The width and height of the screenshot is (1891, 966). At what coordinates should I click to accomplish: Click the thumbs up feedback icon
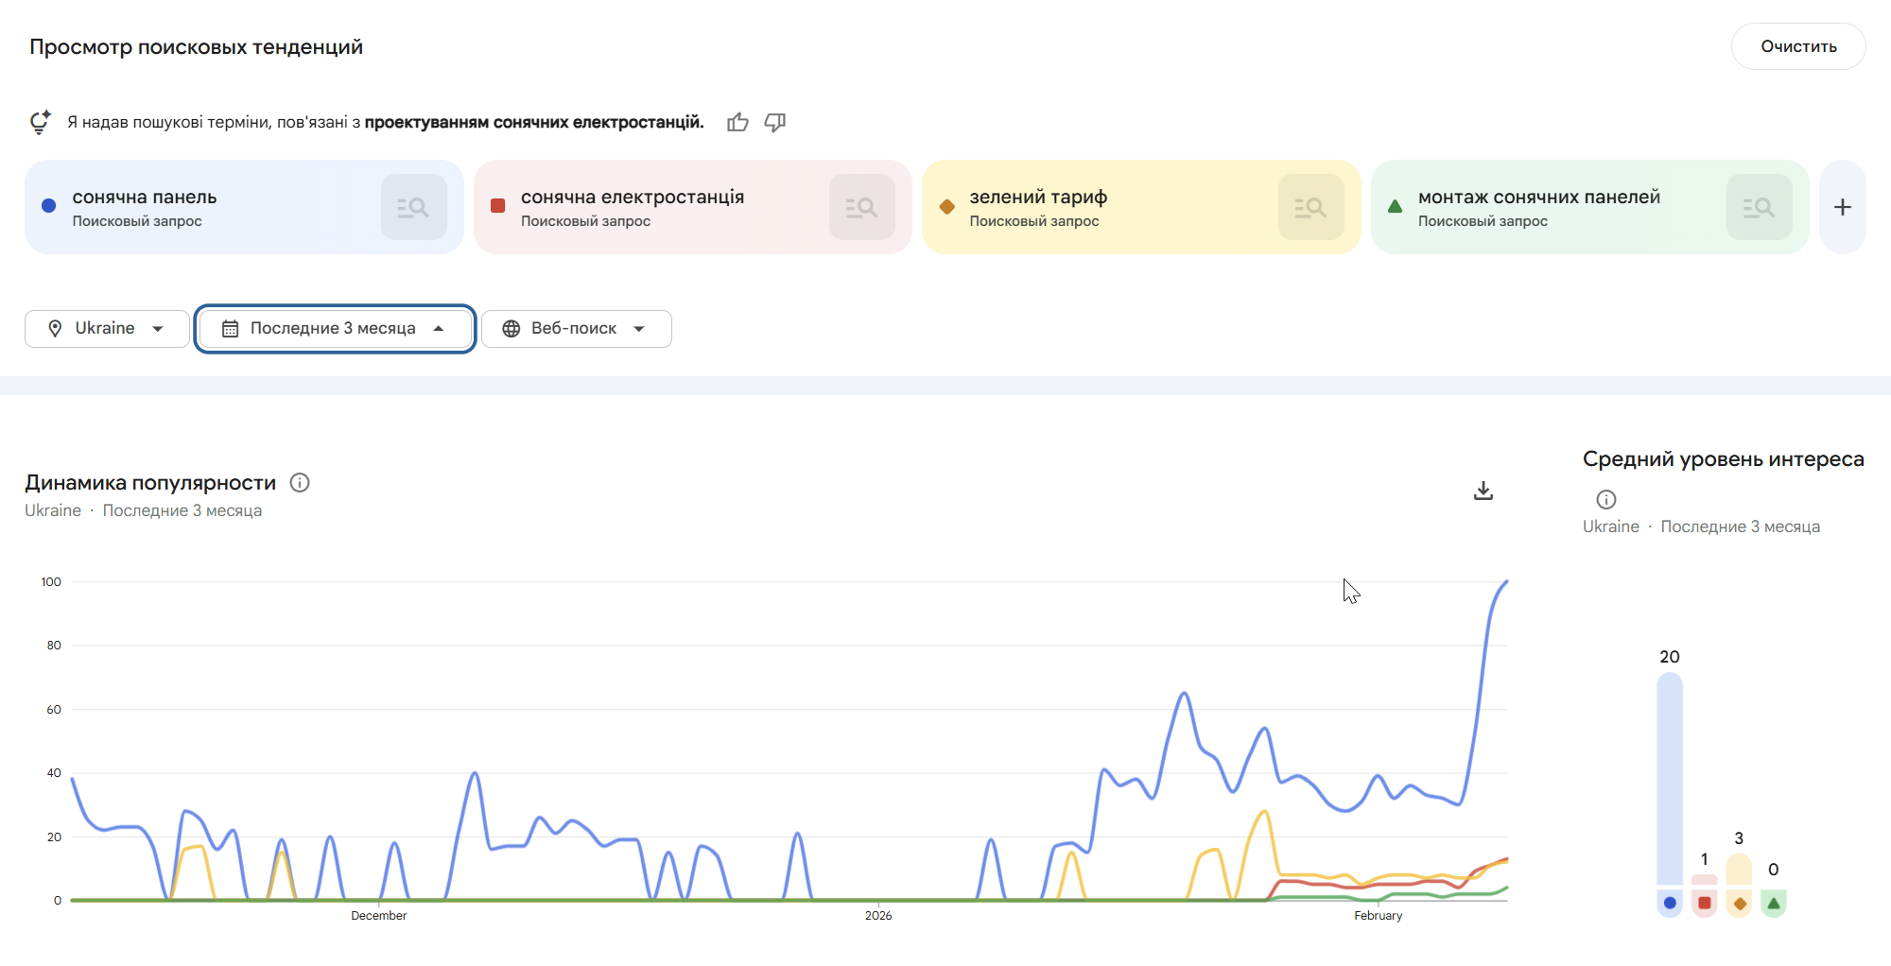(737, 123)
